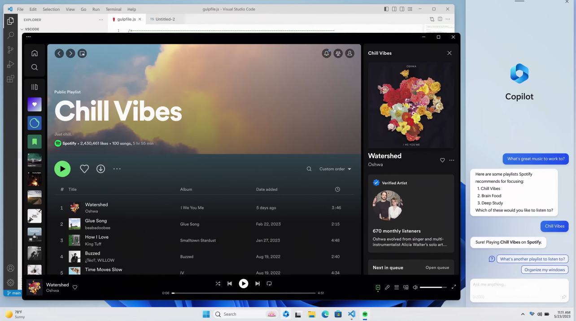576x321 pixels.
Task: Click the taskbar Search box
Action: pyautogui.click(x=246, y=314)
